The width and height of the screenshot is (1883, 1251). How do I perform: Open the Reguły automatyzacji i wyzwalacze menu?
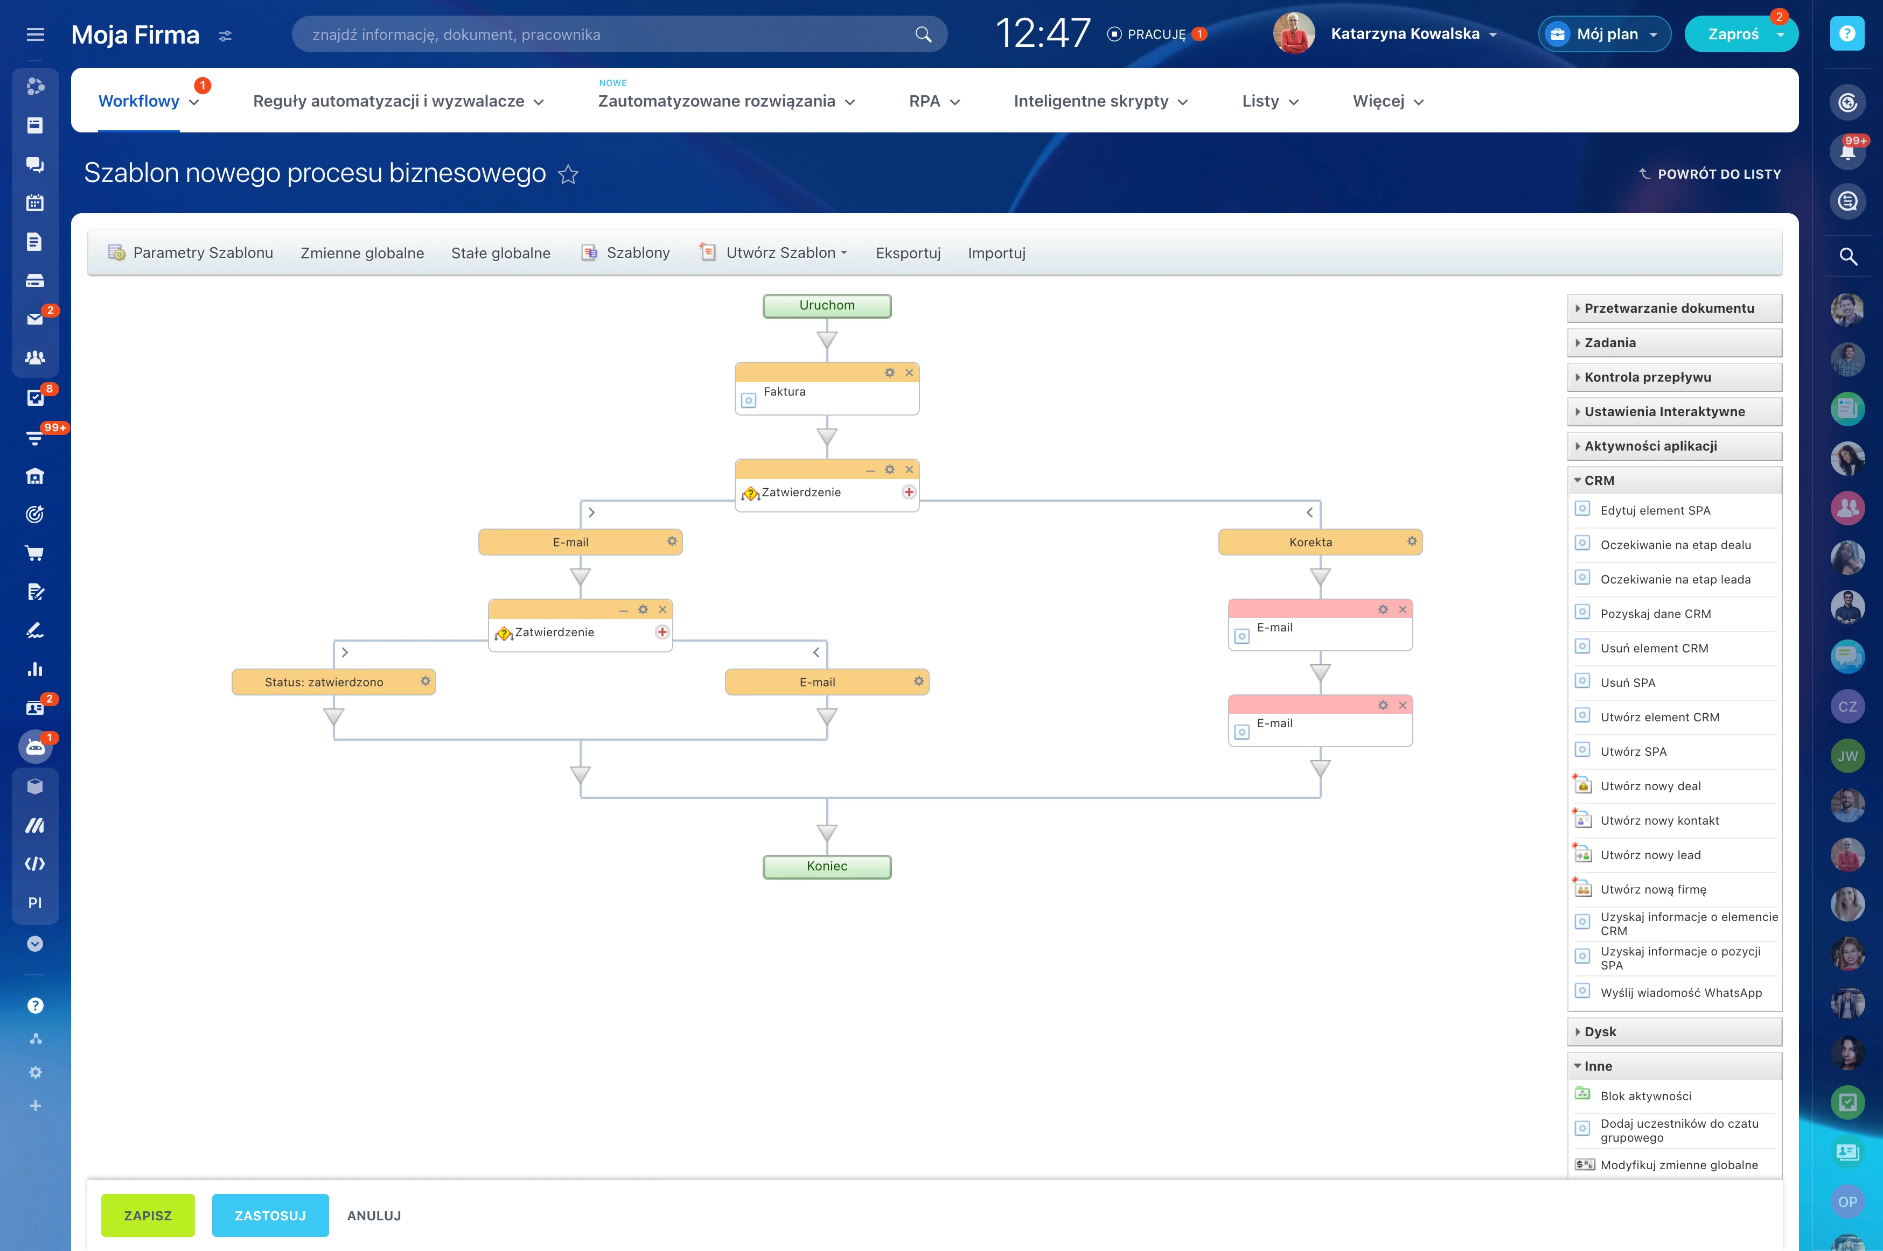click(x=397, y=101)
